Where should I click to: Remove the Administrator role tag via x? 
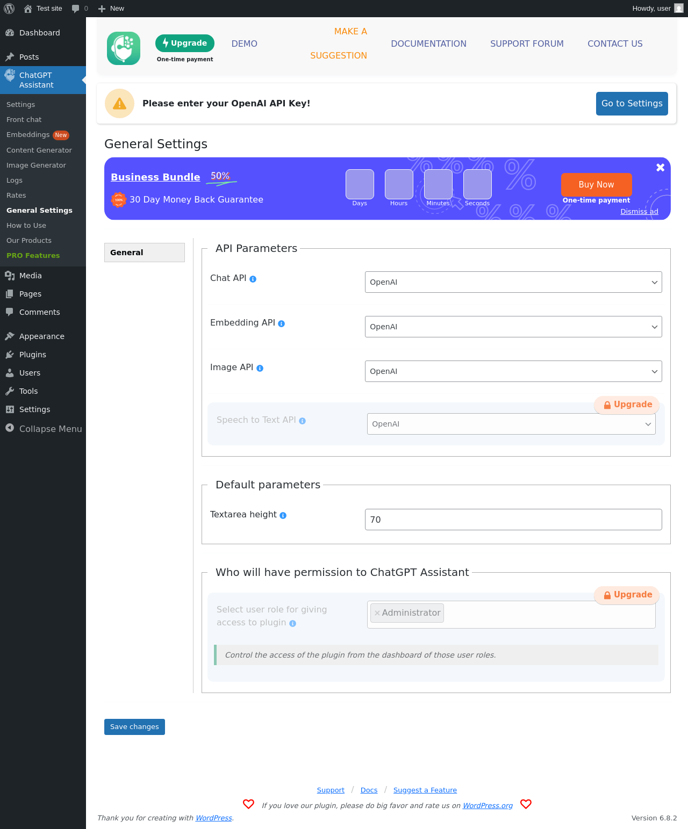[x=377, y=613]
